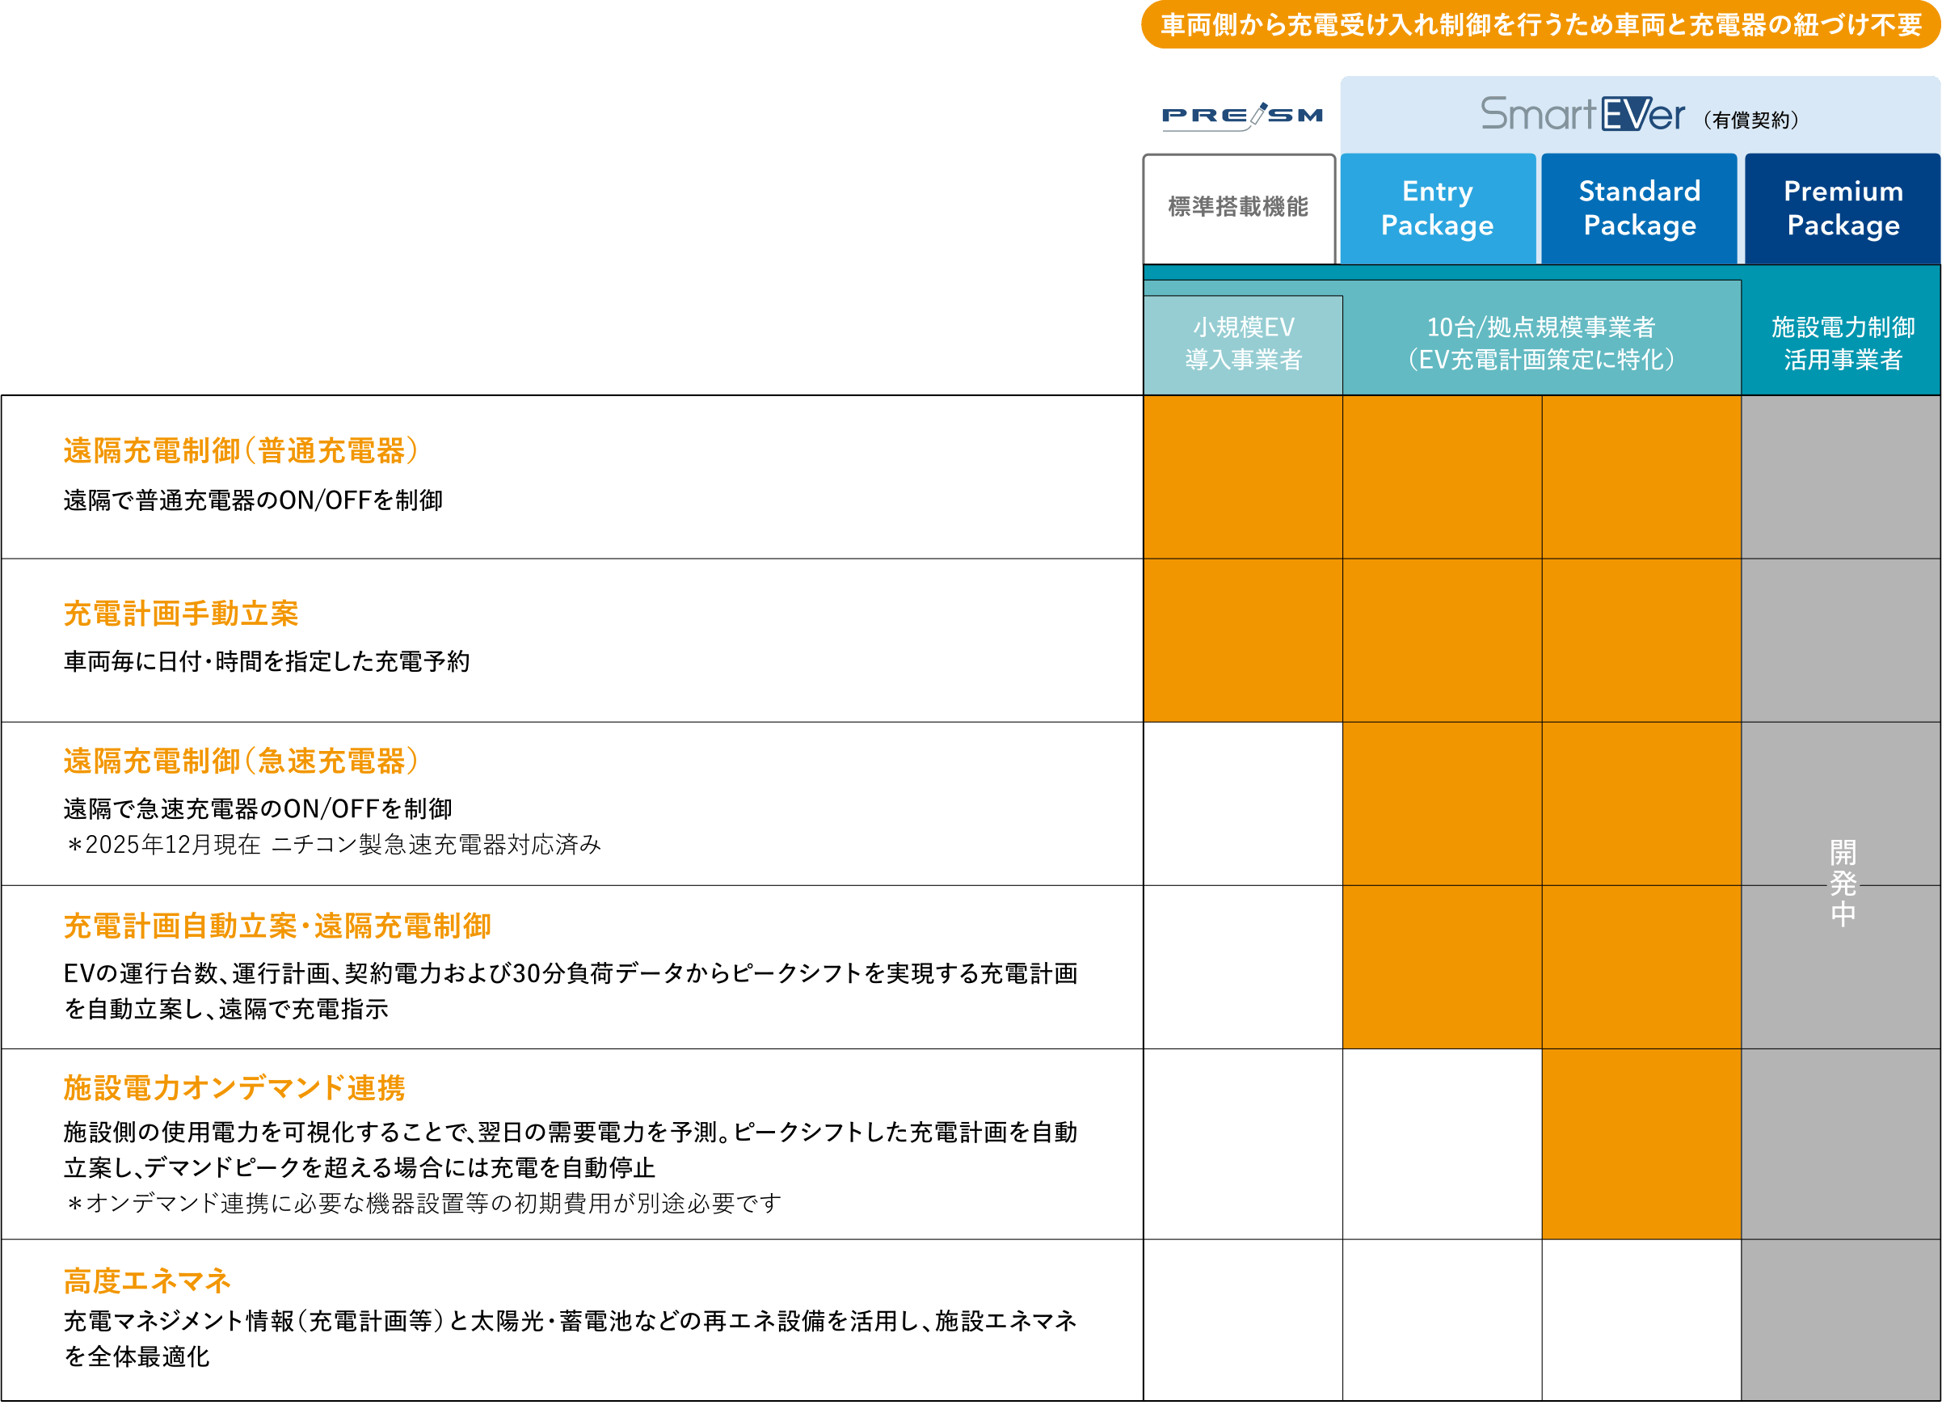Select the Standard Package tab
Image resolution: width=1942 pixels, height=1426 pixels.
(1639, 208)
